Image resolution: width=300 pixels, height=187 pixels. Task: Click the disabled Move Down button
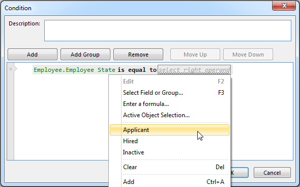(x=248, y=55)
